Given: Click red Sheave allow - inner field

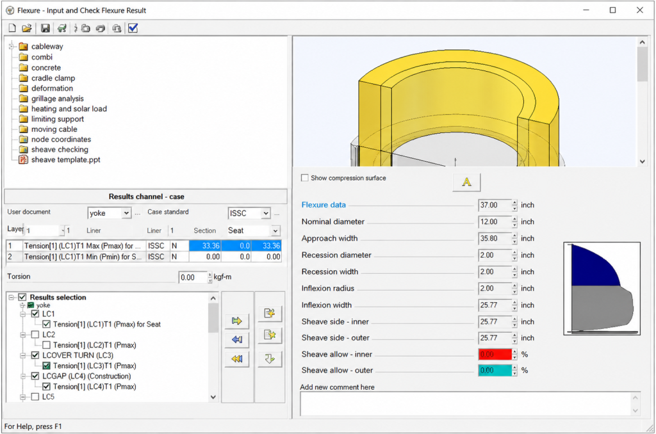Looking at the screenshot, I should (x=495, y=355).
